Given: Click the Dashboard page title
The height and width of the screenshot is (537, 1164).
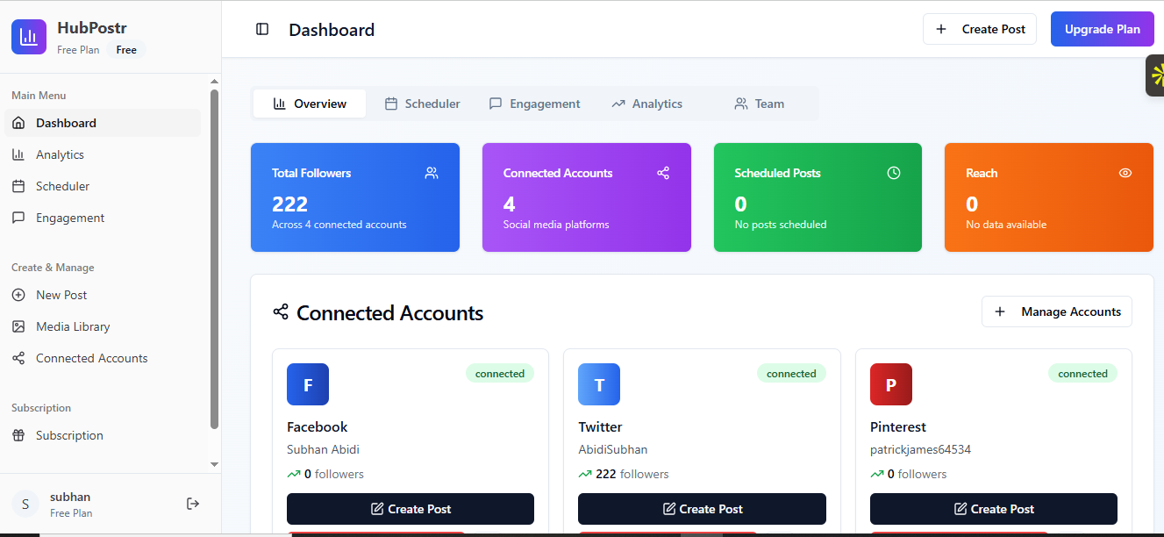Looking at the screenshot, I should [x=332, y=30].
